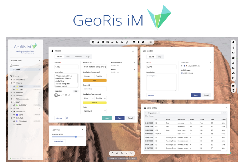Switch to Tasks tab in Hazard panel
The width and height of the screenshot is (243, 162).
pos(68,57)
